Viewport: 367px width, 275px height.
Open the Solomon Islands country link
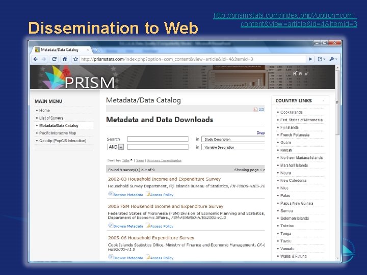pyautogui.click(x=295, y=218)
